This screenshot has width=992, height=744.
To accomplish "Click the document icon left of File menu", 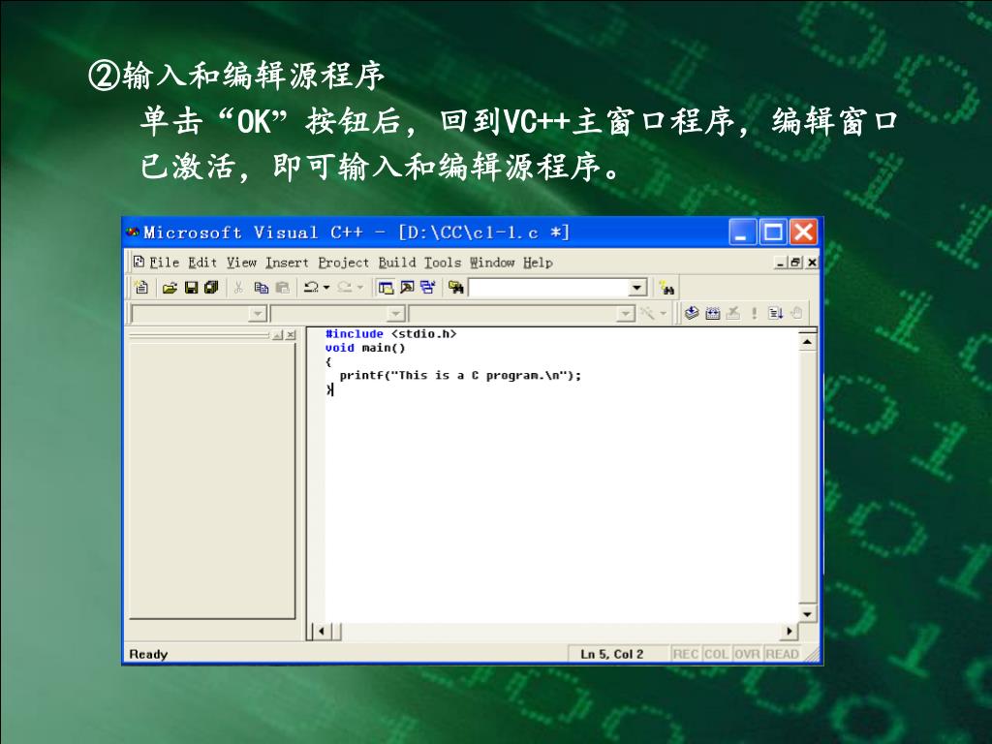I will click(139, 262).
